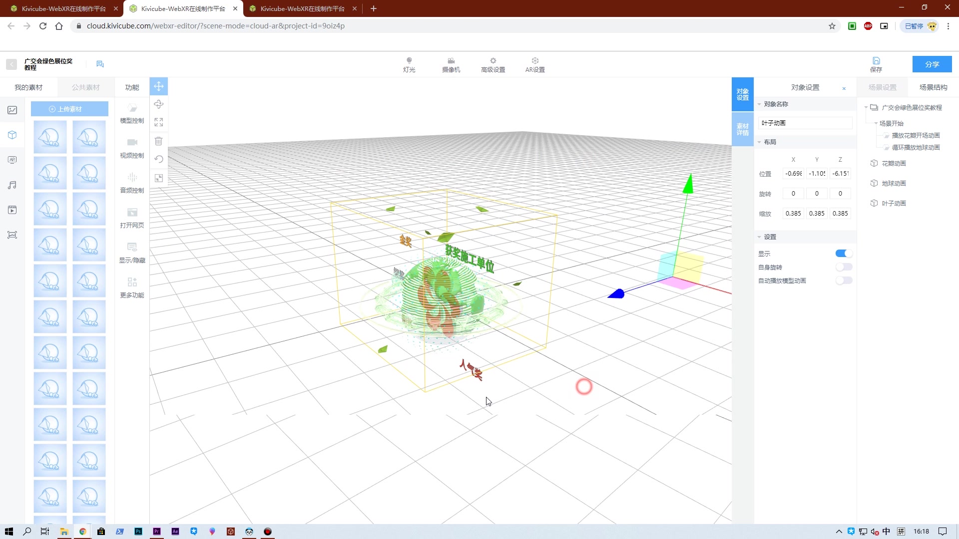Viewport: 959px width, 539px height.
Task: Click the undo arrow icon
Action: point(158,159)
